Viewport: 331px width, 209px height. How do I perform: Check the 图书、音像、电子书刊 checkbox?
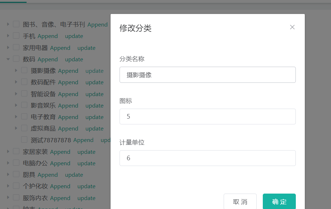point(16,24)
